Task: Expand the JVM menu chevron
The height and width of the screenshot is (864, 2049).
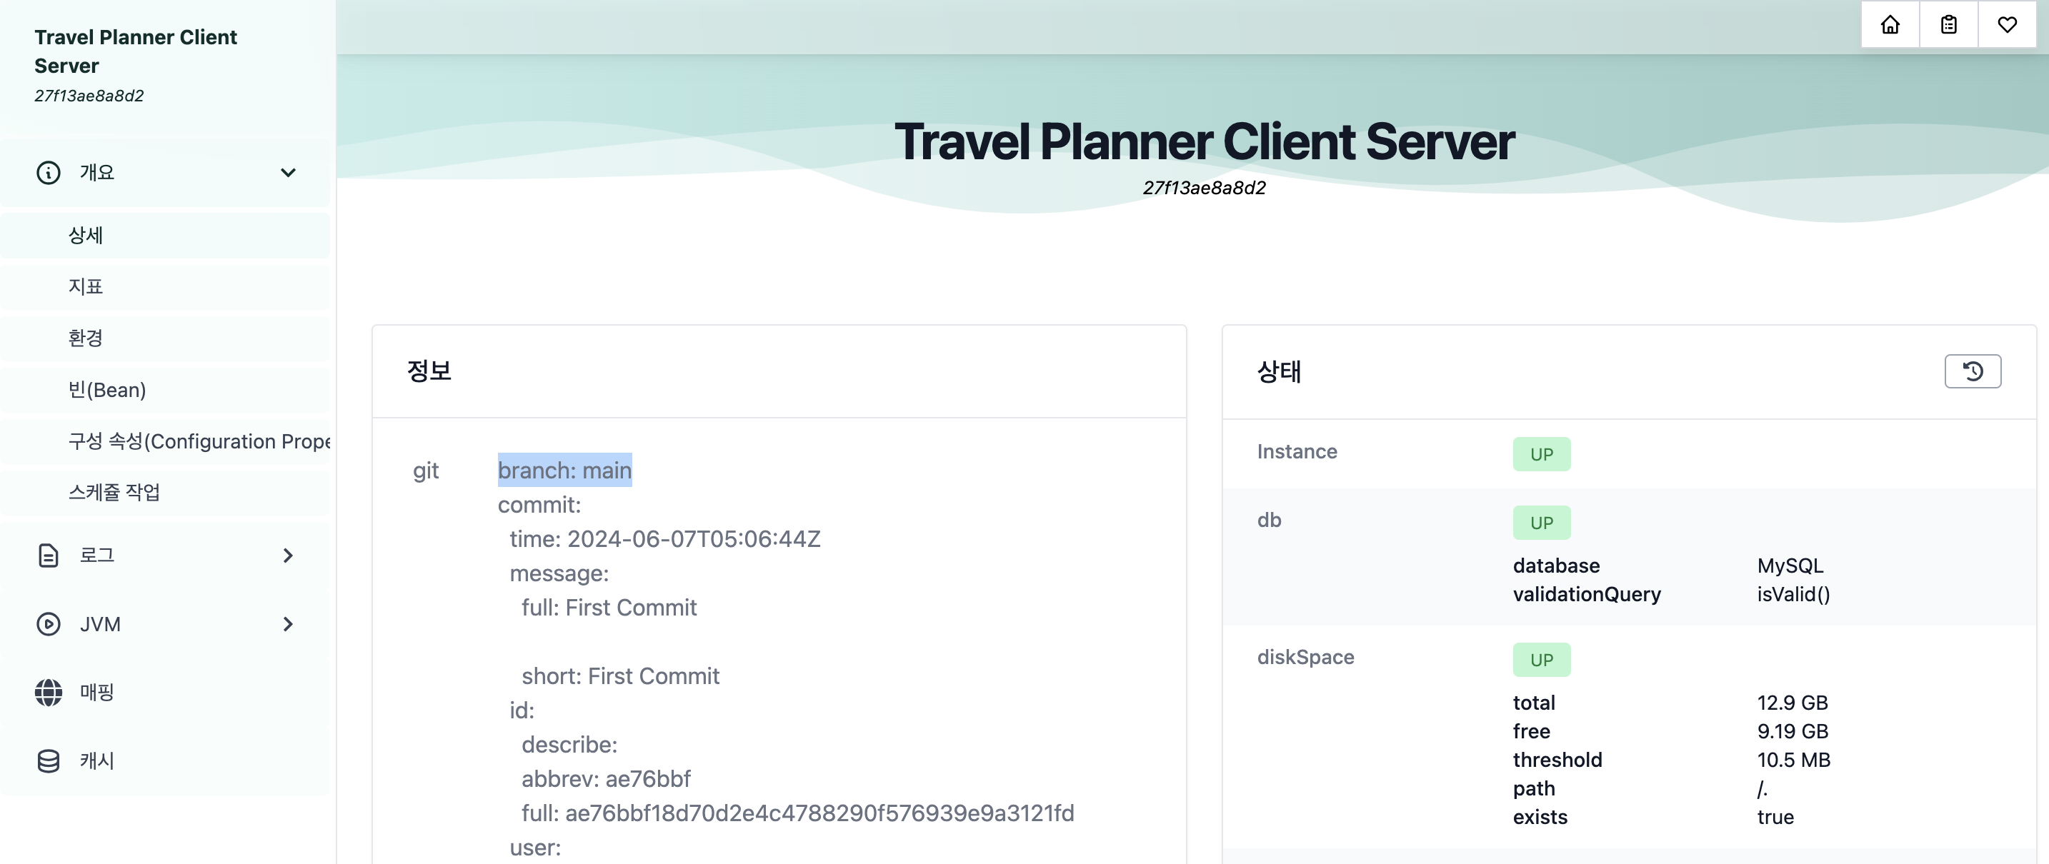Action: 288,624
